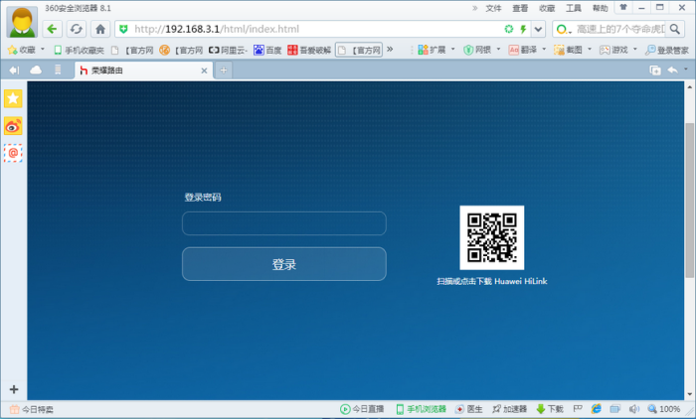
Task: Click the scrollbar down arrow
Action: [x=690, y=394]
